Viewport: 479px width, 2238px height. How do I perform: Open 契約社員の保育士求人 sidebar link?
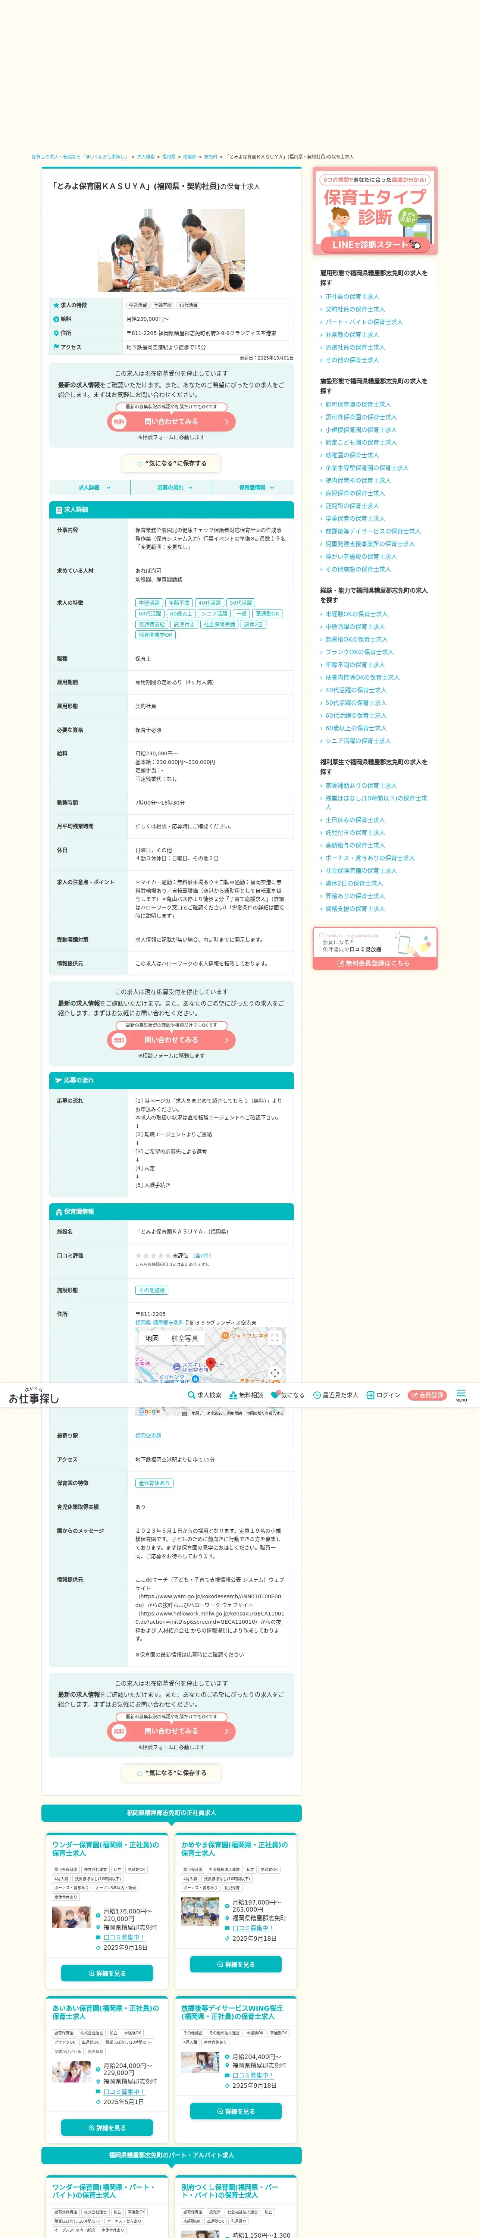coord(355,309)
